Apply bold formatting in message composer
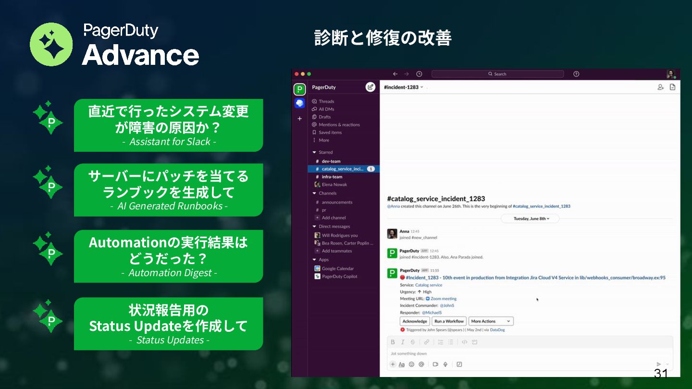The width and height of the screenshot is (692, 389). [393, 342]
